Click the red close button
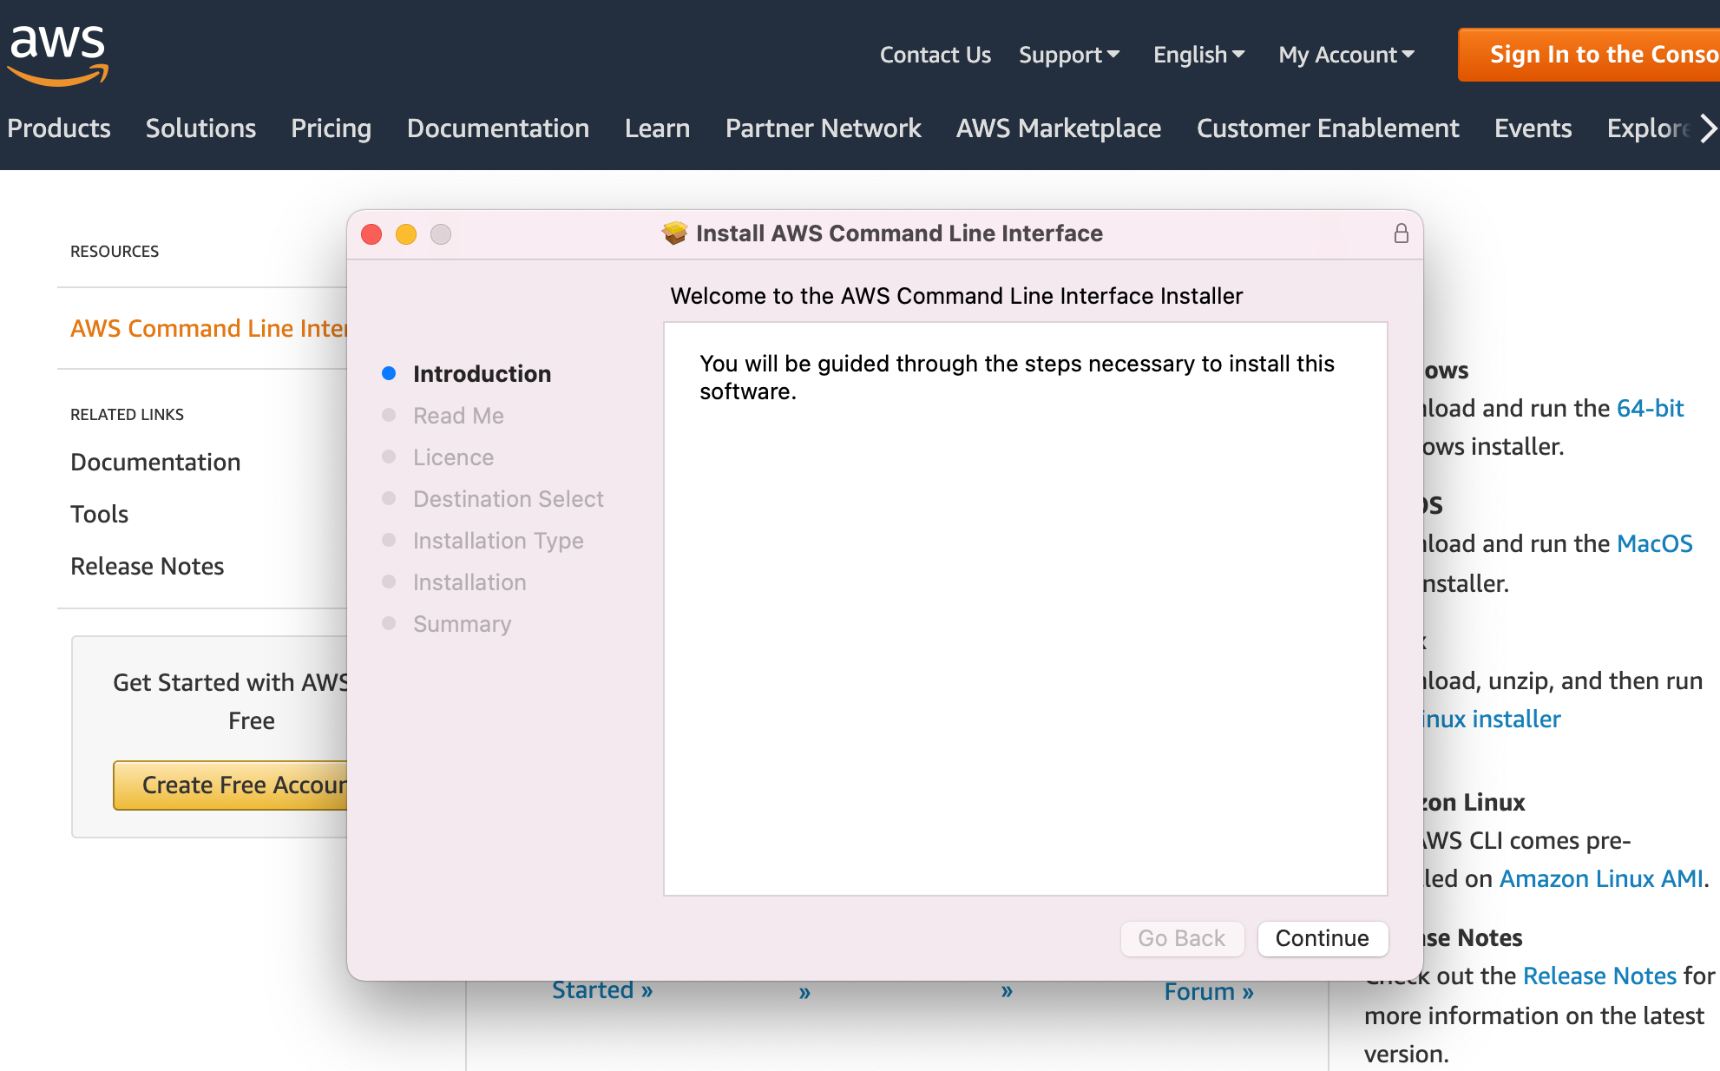 (371, 233)
